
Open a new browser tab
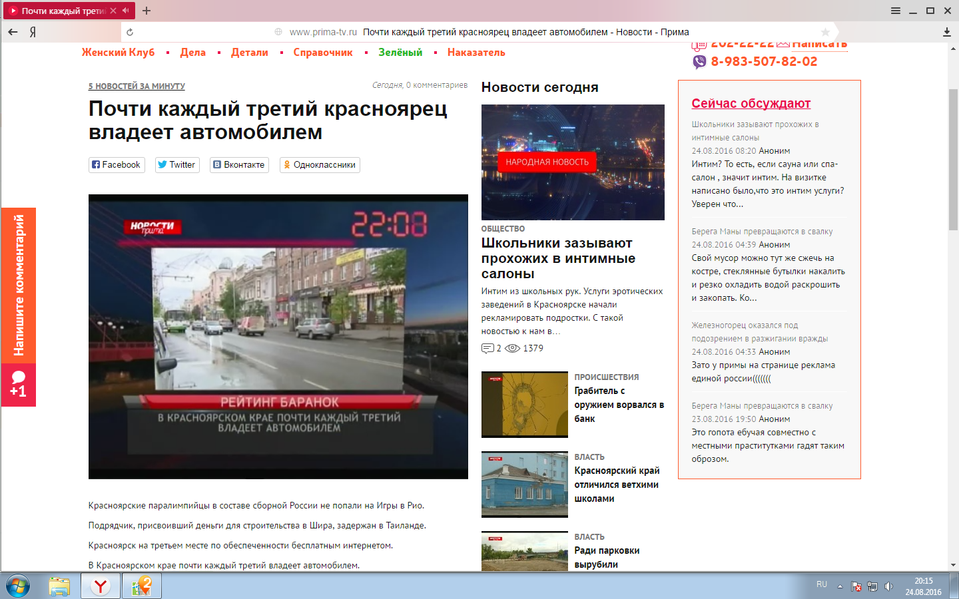pos(147,11)
